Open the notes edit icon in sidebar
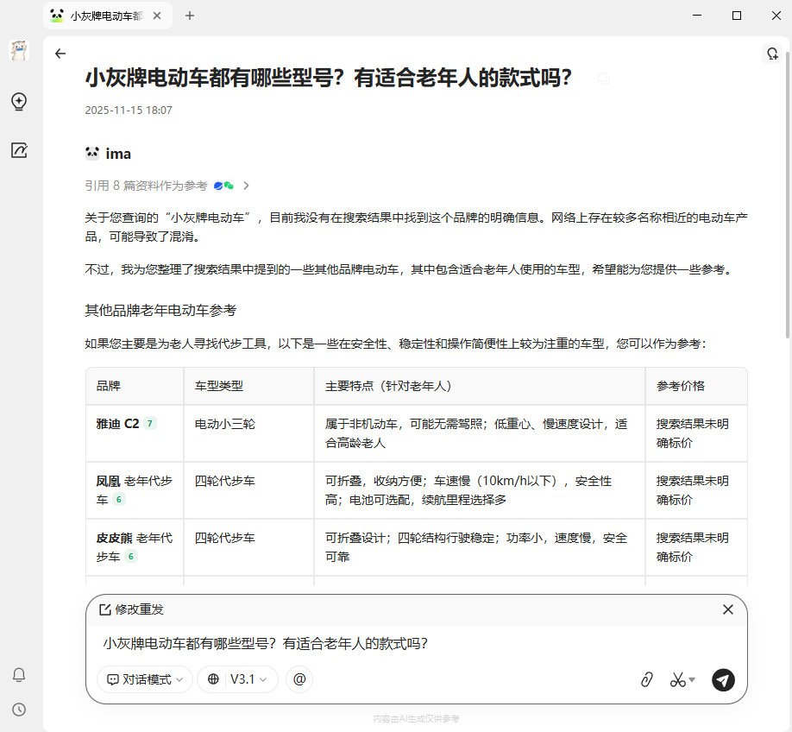 coord(19,150)
